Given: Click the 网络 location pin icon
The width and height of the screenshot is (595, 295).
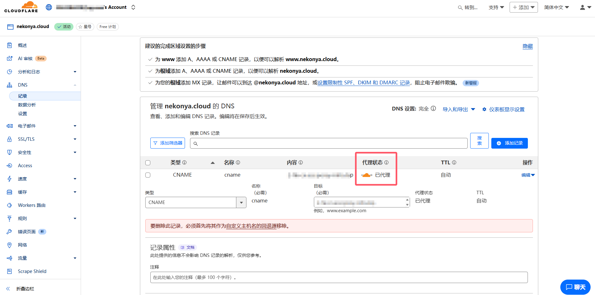Looking at the screenshot, I should coord(9,245).
